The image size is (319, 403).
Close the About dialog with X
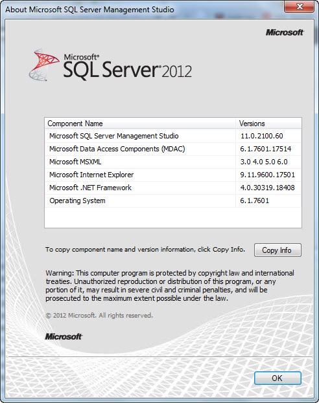point(299,6)
